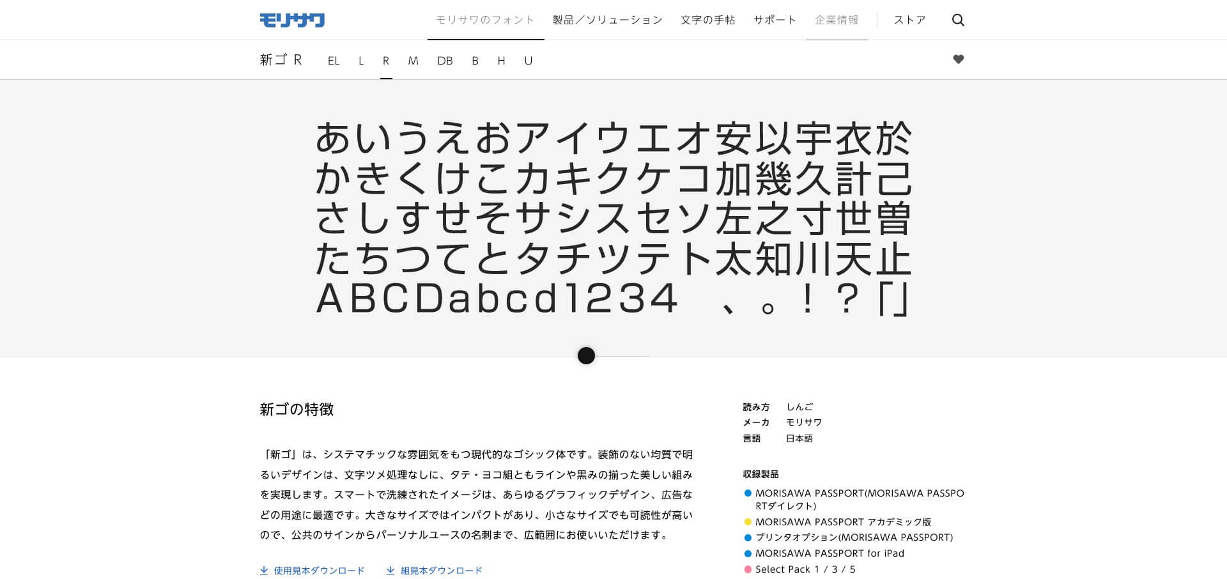The image size is (1227, 579).
Task: Switch to the DB weight tab
Action: point(445,61)
